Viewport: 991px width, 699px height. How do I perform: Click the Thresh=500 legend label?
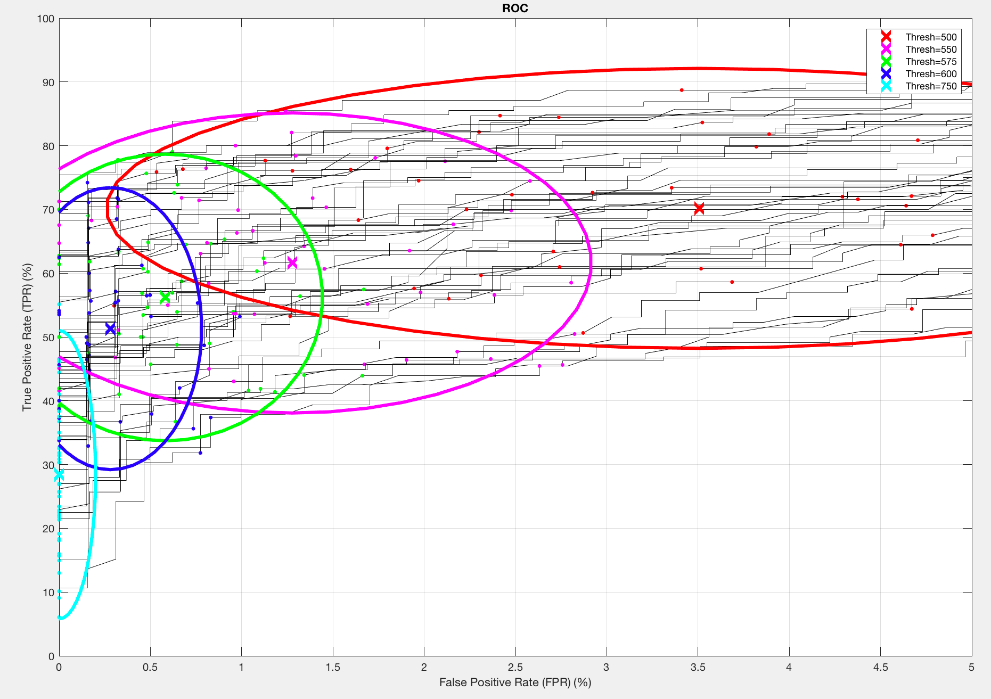[x=931, y=37]
